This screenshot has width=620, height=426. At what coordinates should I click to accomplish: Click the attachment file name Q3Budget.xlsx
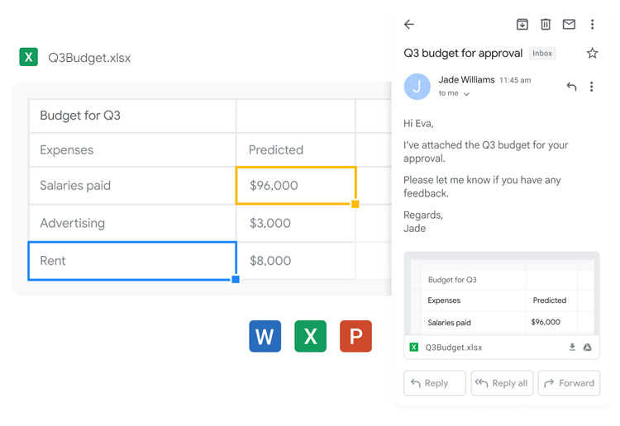(x=454, y=348)
